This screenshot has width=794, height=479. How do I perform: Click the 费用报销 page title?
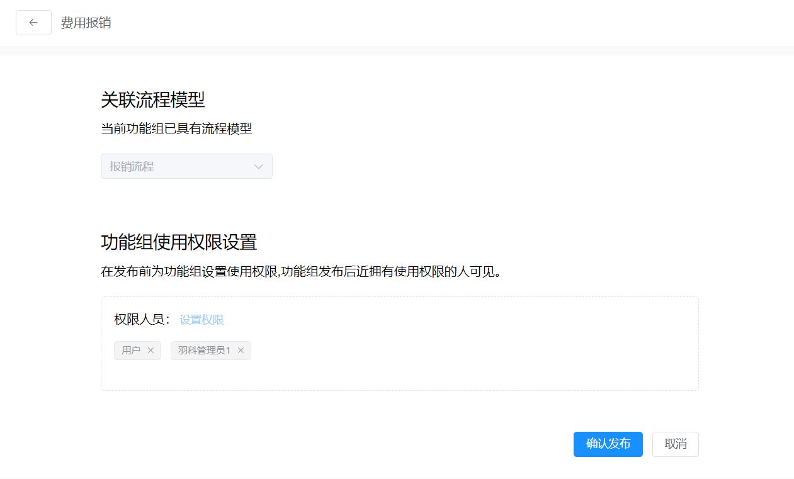[86, 23]
